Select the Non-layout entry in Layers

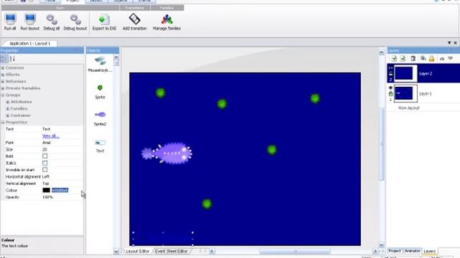pyautogui.click(x=409, y=108)
